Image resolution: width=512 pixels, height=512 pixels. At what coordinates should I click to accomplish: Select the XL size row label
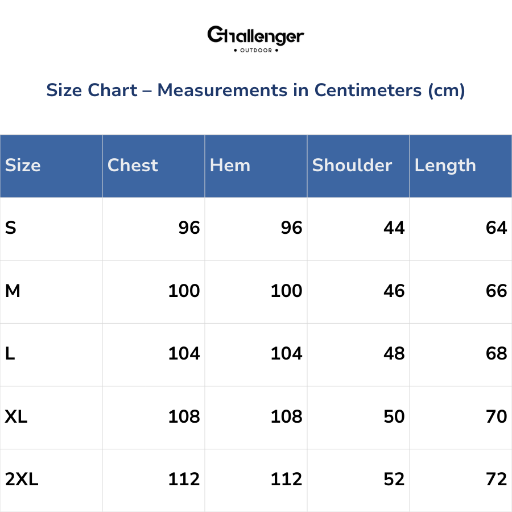tap(16, 417)
